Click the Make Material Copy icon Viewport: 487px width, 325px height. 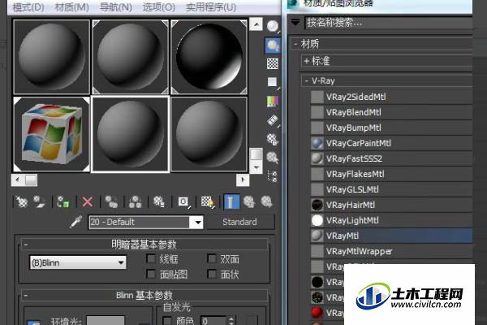[111, 201]
